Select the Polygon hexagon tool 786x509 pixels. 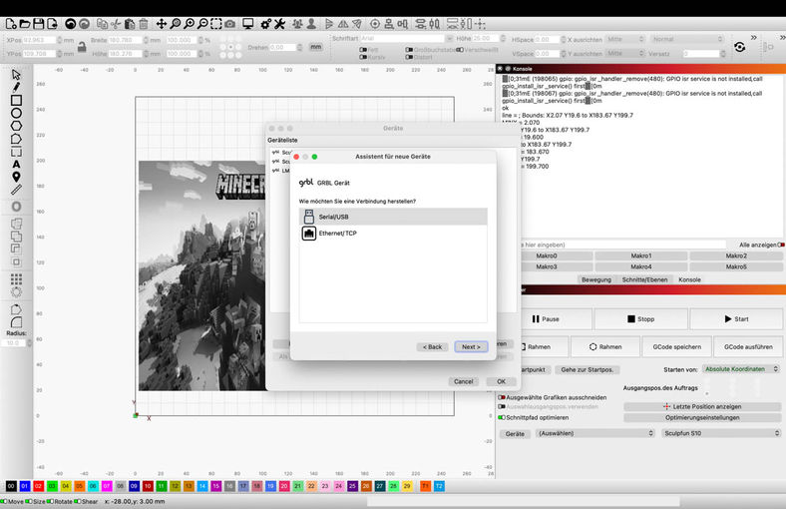click(16, 126)
